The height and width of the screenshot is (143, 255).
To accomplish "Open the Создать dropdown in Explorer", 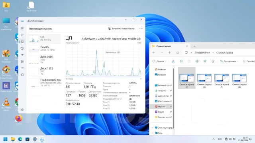I will (159, 61).
